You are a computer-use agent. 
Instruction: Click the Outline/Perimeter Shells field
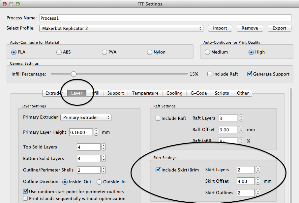click(88, 170)
